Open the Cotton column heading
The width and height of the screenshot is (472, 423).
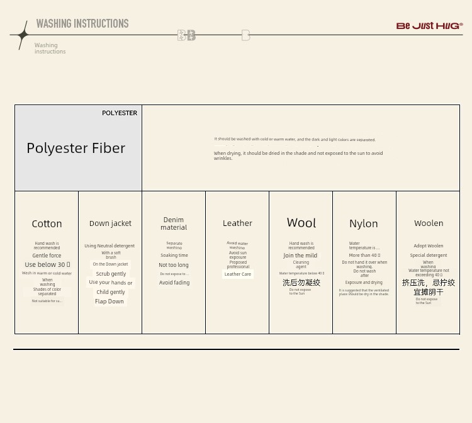(x=47, y=224)
